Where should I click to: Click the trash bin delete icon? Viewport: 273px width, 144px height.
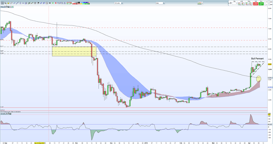click(35, 3)
